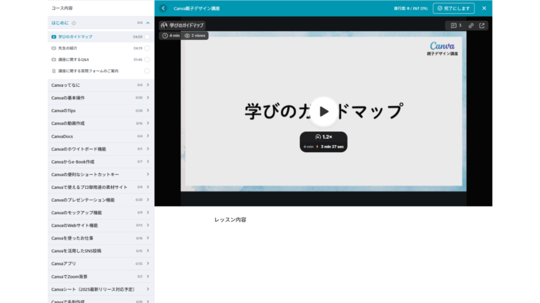Open the Canvaアプリ section
540x303 pixels.
coord(100,264)
